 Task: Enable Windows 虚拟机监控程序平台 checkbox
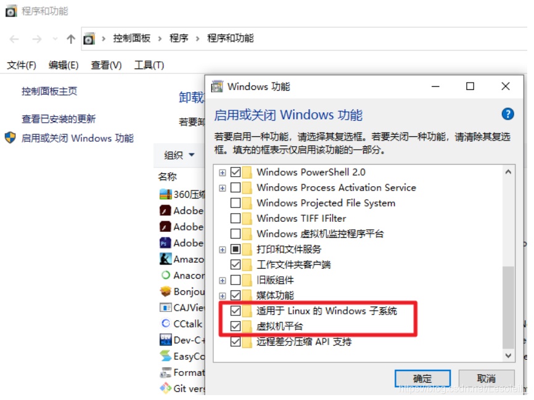click(236, 234)
